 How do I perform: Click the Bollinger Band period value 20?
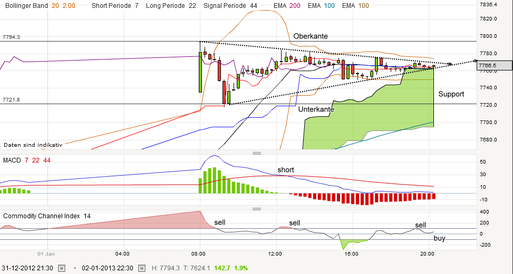click(x=55, y=6)
